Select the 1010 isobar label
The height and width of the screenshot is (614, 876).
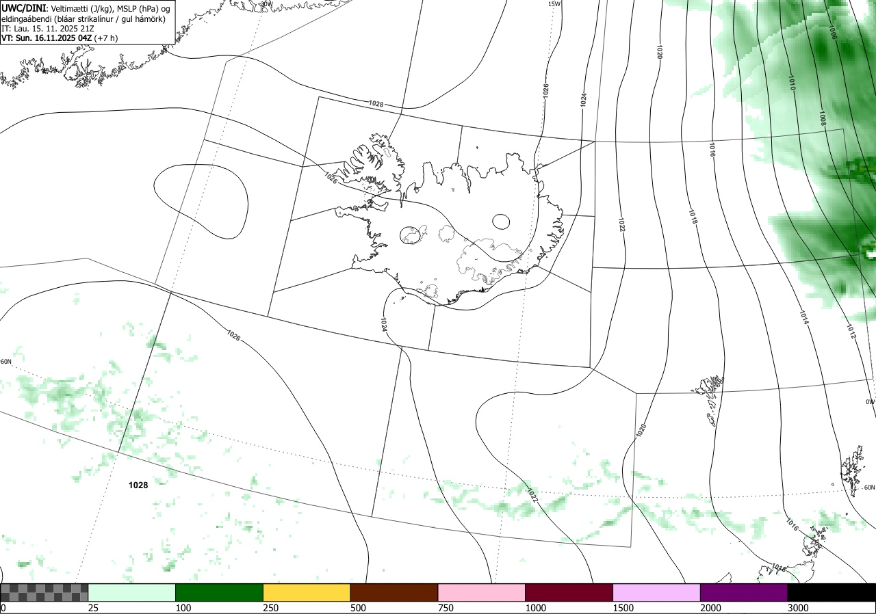click(x=791, y=83)
